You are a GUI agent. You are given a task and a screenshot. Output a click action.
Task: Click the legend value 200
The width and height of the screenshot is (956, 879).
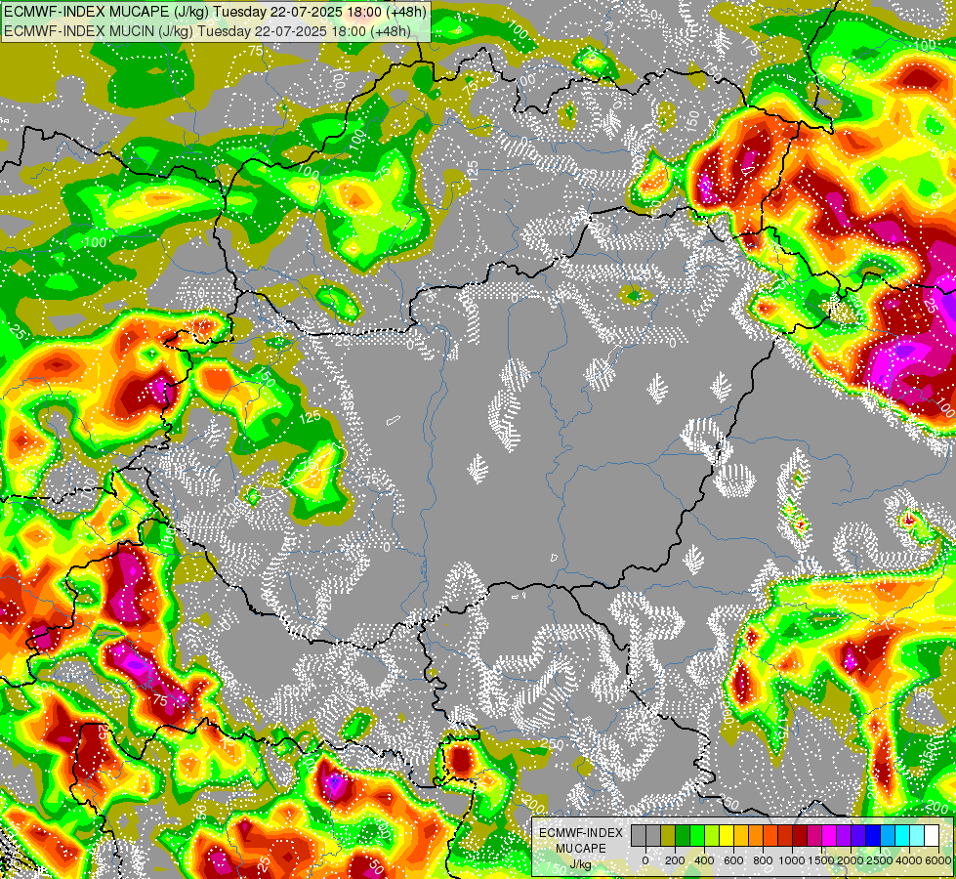click(x=675, y=860)
